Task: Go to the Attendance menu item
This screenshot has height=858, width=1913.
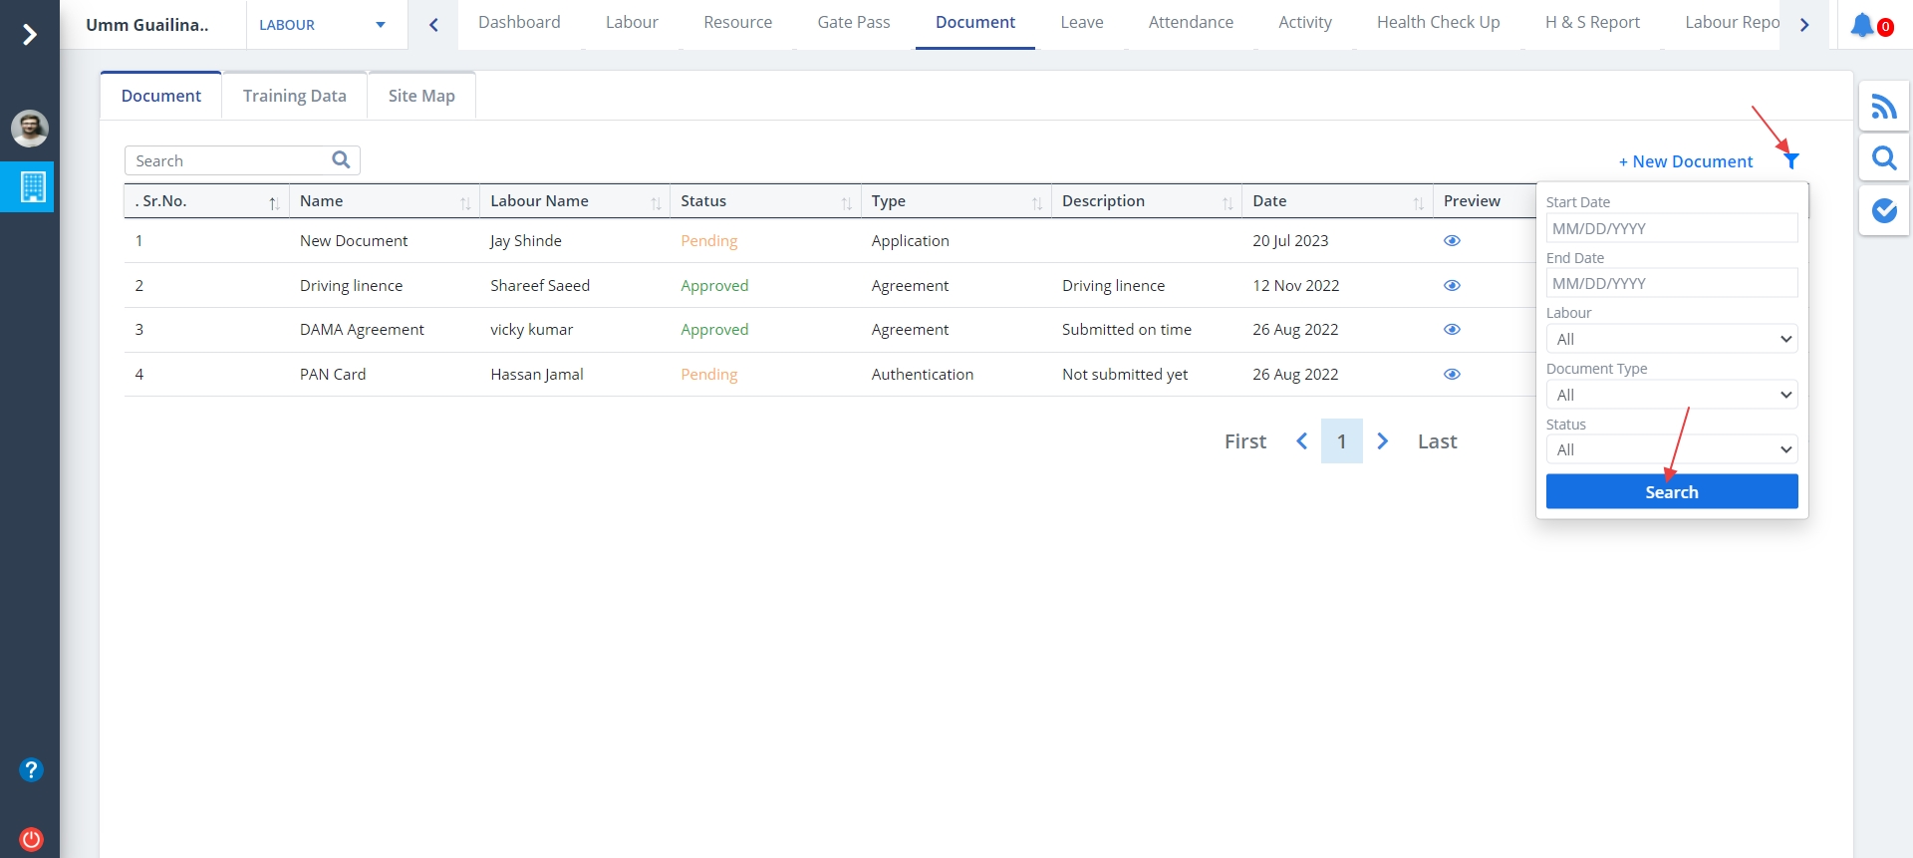Action: (x=1190, y=22)
